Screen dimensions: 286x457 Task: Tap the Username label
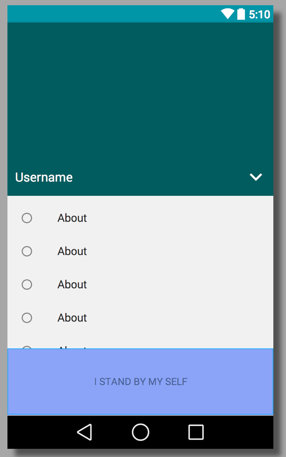pyautogui.click(x=44, y=177)
